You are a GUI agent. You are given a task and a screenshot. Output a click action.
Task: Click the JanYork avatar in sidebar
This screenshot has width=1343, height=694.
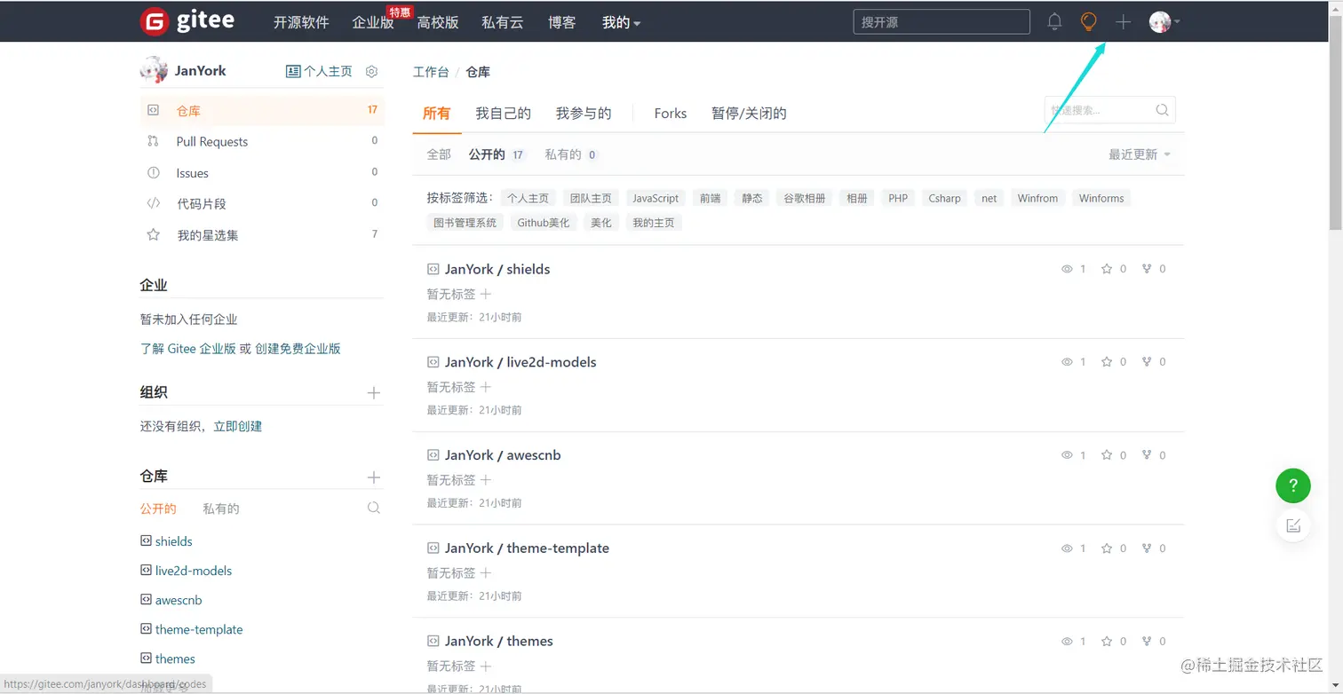pyautogui.click(x=154, y=71)
